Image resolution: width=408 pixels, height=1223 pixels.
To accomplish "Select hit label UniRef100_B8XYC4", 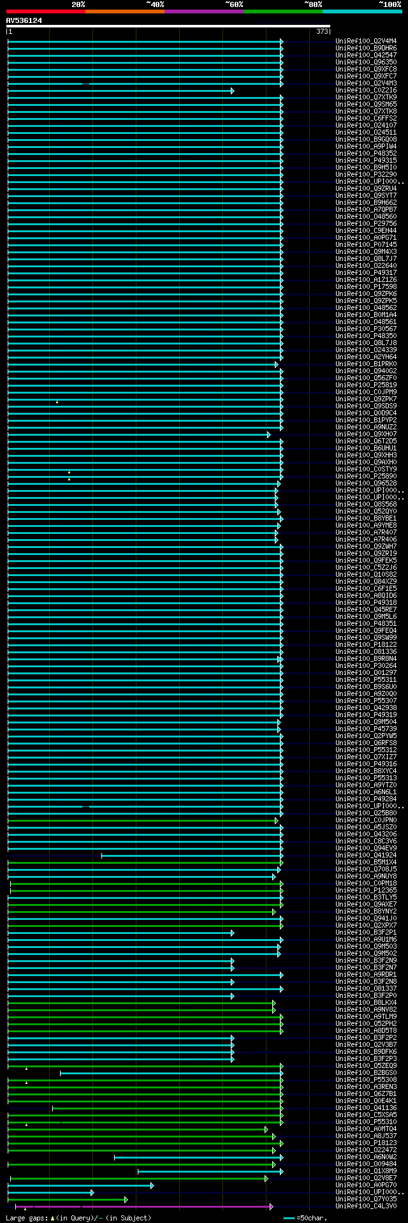I will pos(367,771).
